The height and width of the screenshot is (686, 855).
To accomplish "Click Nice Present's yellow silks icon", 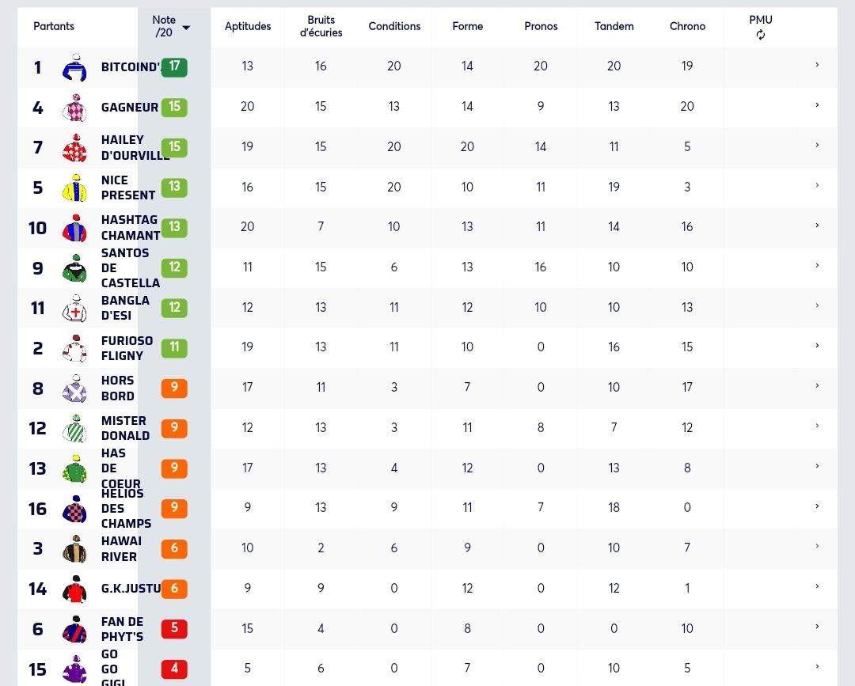I will (74, 188).
